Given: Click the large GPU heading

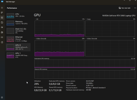Looking at the screenshot, I should pos(37,15).
